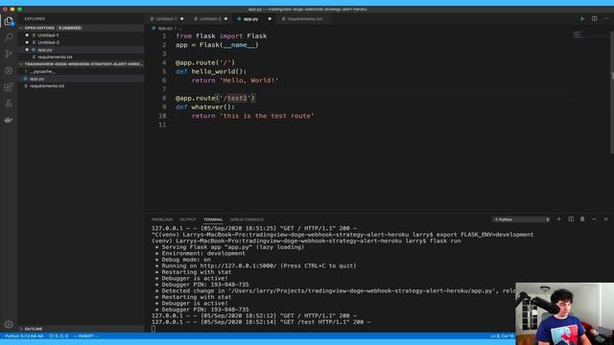
Task: Click the errors and warnings status indicator
Action: 59,336
